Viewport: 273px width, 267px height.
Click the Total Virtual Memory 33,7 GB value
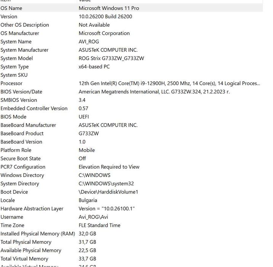click(x=88, y=259)
